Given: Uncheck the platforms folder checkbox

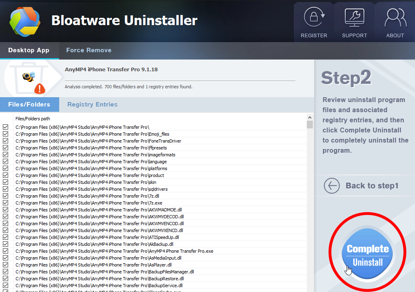Looking at the screenshot, I should coord(5,168).
